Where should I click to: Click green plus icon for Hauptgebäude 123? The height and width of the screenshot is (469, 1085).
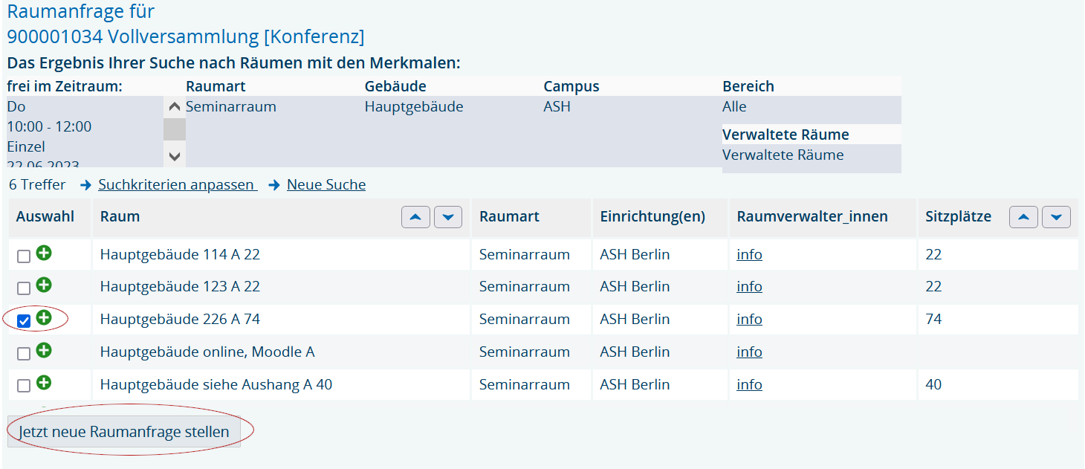pyautogui.click(x=44, y=285)
